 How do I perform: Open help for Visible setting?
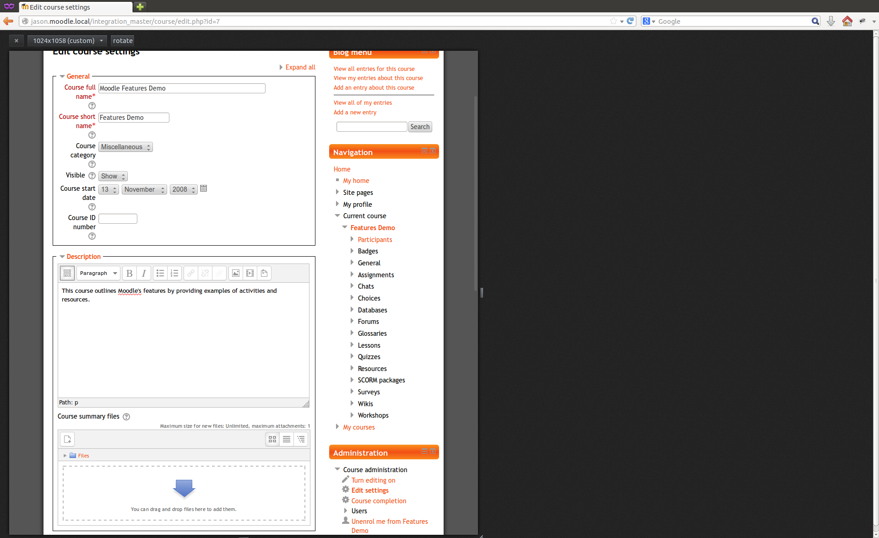[x=92, y=176]
